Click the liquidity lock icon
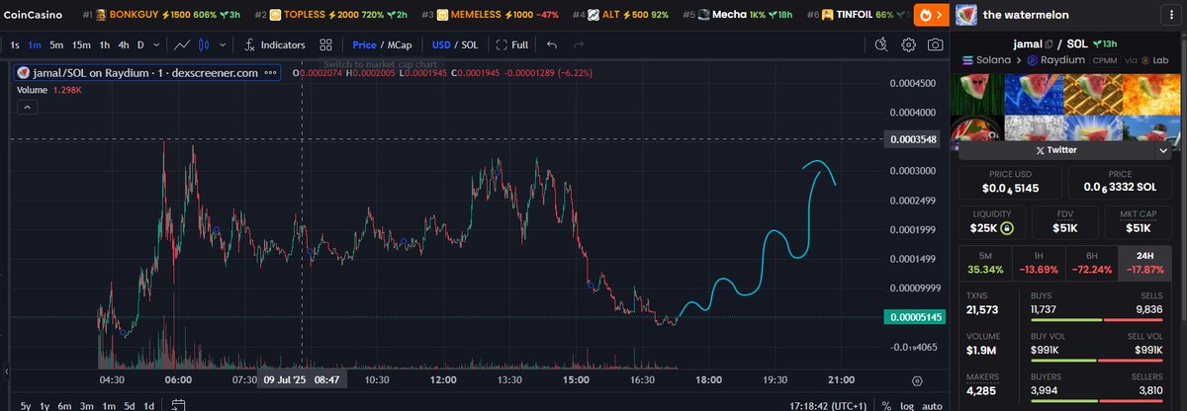Image resolution: width=1187 pixels, height=411 pixels. [1007, 228]
